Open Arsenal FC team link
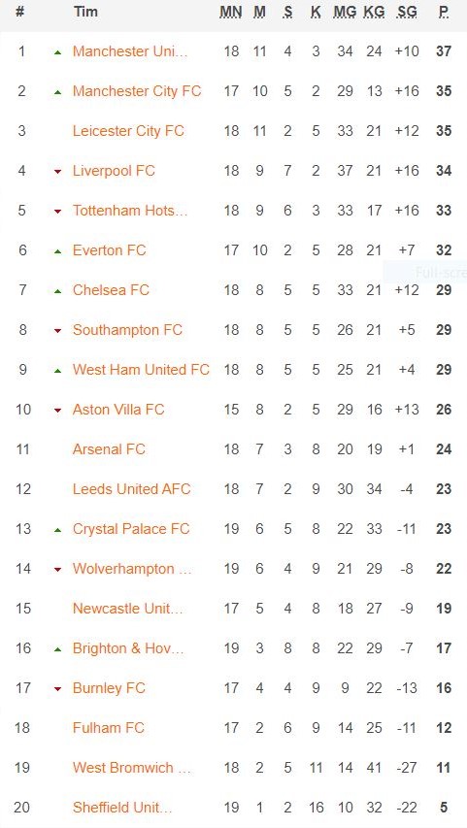The width and height of the screenshot is (467, 828). click(109, 449)
